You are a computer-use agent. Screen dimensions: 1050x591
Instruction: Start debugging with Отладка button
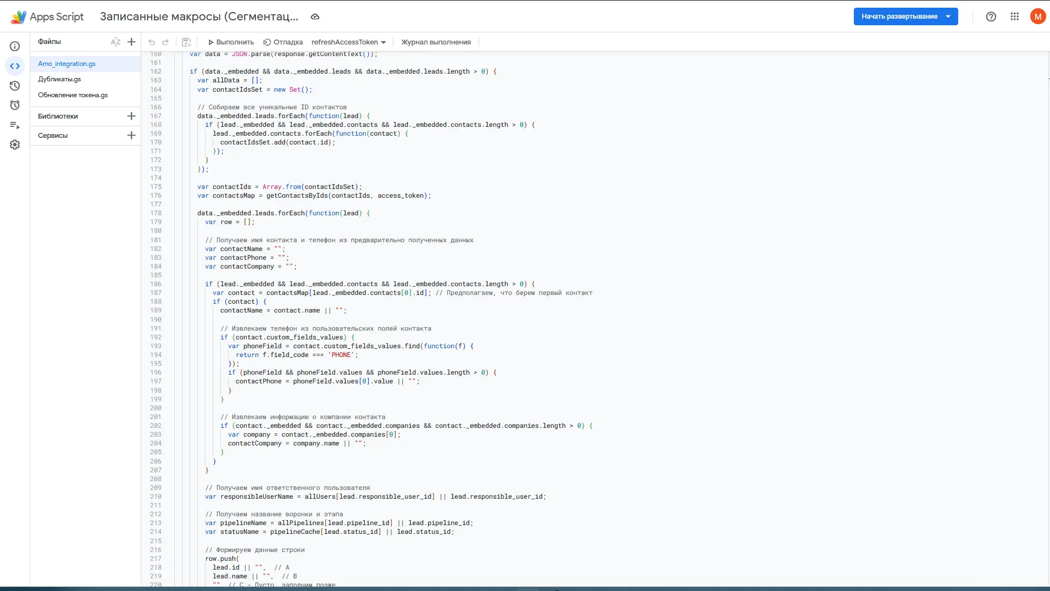[283, 42]
